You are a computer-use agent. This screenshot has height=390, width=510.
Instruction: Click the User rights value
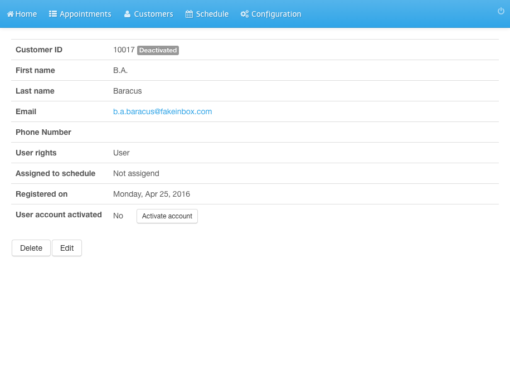pos(122,153)
